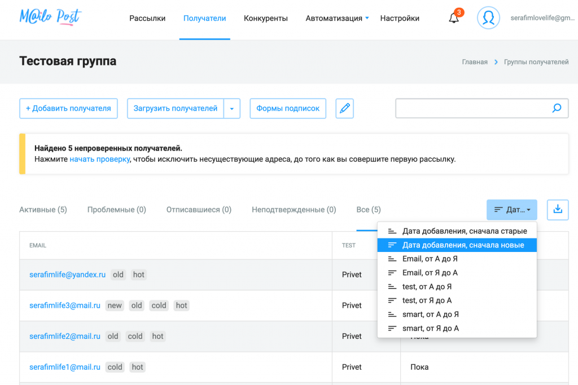Open the Mailo Post logo home page
The image size is (578, 385).
50,17
